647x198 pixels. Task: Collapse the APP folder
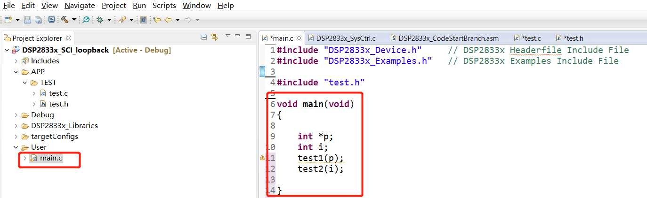click(x=16, y=72)
